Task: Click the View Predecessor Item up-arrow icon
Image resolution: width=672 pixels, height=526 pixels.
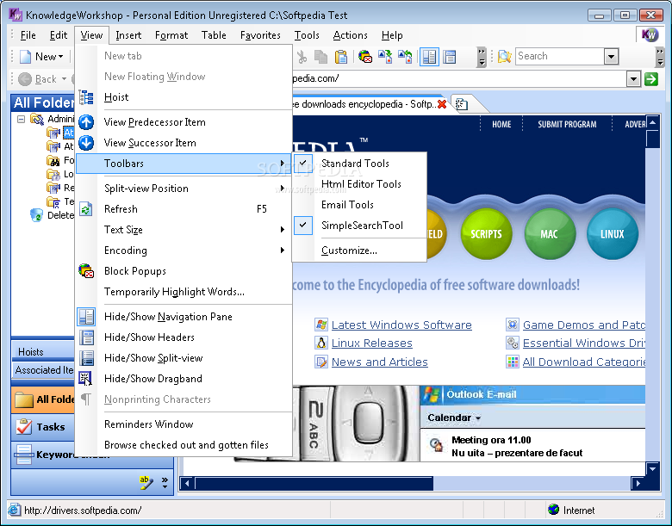Action: [86, 122]
